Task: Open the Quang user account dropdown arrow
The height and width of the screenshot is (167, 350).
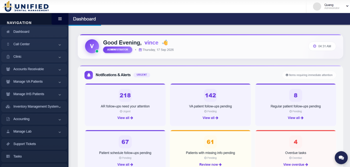Action: (x=347, y=6)
